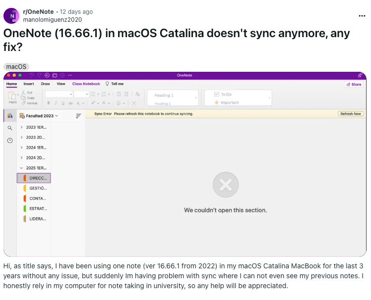Select the GESTIÓ... section
Viewport: 371px width, 300px height.
pyautogui.click(x=34, y=188)
